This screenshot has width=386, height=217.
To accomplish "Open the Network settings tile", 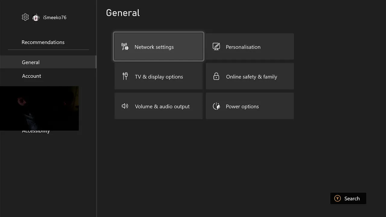I will pos(159,47).
